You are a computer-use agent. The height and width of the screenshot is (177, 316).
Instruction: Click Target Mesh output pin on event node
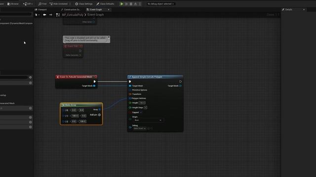pos(94,86)
